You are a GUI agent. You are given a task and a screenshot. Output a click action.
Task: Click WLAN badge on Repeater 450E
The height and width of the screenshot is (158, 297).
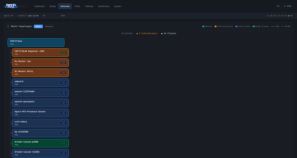63,53
